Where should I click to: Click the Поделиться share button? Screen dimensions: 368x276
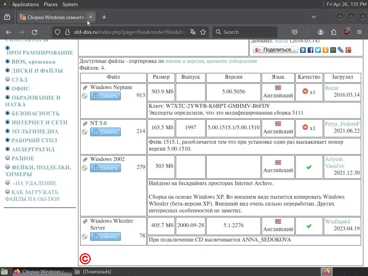pyautogui.click(x=276, y=50)
